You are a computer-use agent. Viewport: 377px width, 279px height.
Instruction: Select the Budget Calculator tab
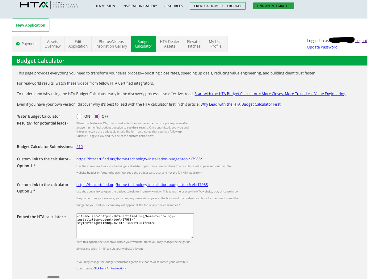144,44
